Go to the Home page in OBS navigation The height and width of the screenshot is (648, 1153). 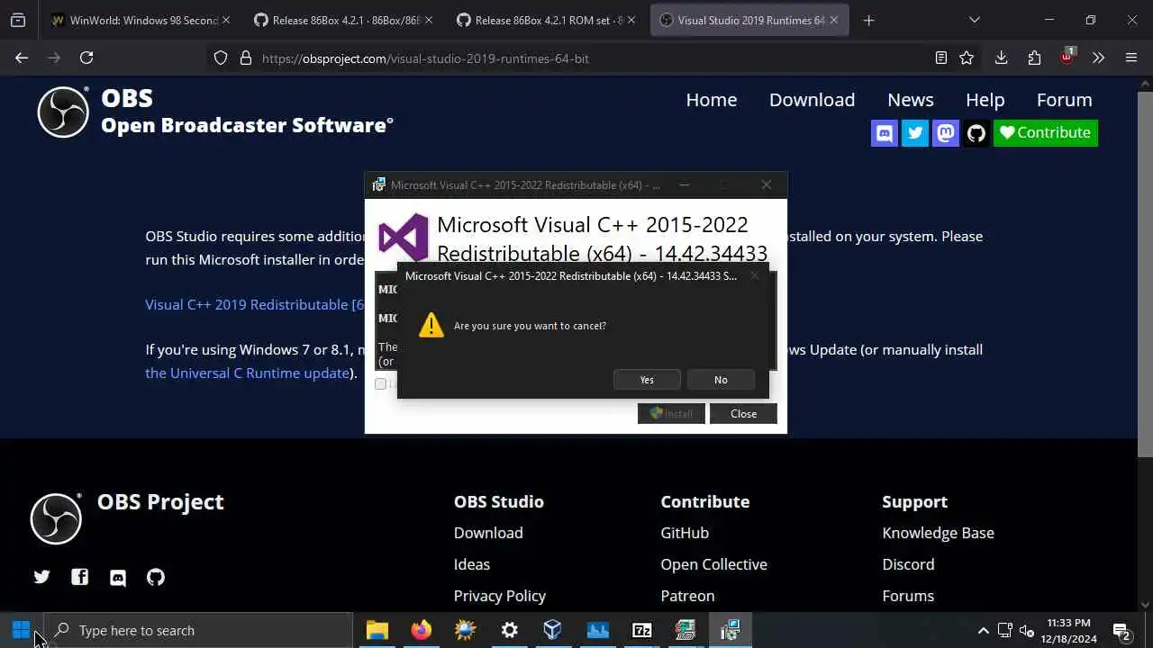pos(712,100)
